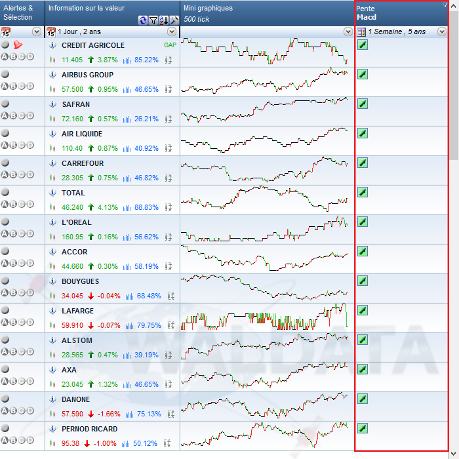The width and height of the screenshot is (459, 459).
Task: Click the candlestick icon in CARREFOUR row
Action: coord(52,178)
